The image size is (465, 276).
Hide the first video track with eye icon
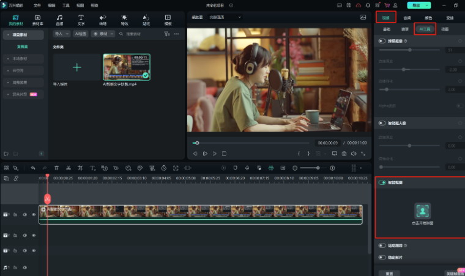click(x=33, y=214)
